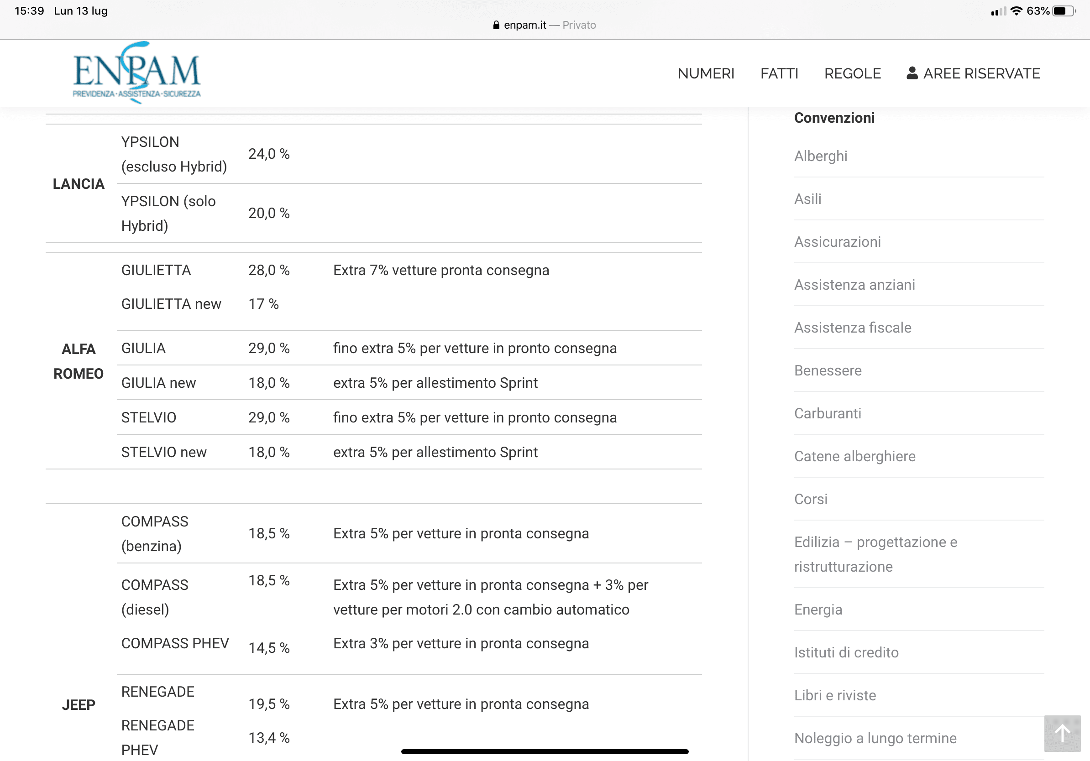Tap the battery icon in status bar

tap(1064, 11)
